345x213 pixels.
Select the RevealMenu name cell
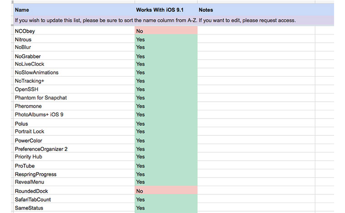(x=74, y=182)
